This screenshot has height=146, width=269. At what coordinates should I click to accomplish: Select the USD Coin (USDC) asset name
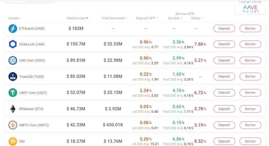pyautogui.click(x=32, y=60)
